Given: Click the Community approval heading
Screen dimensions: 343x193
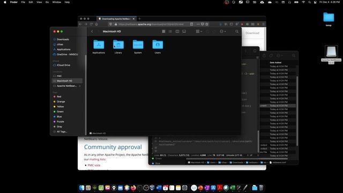Looking at the screenshot, I should click(x=113, y=147).
